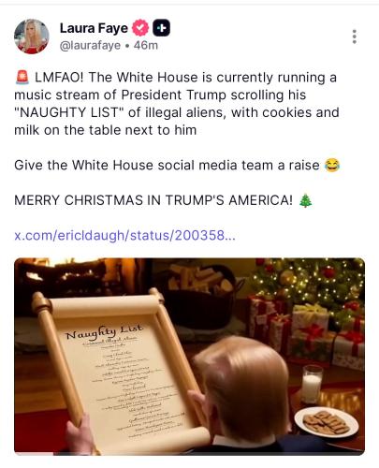Image resolution: width=379 pixels, height=468 pixels.
Task: Click the 46m post timestamp
Action: coord(146,46)
